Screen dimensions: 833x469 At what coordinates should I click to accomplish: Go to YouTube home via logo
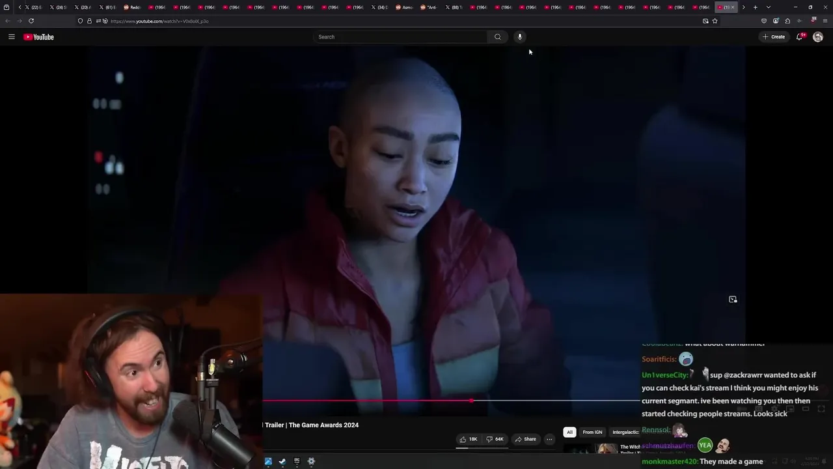point(39,37)
